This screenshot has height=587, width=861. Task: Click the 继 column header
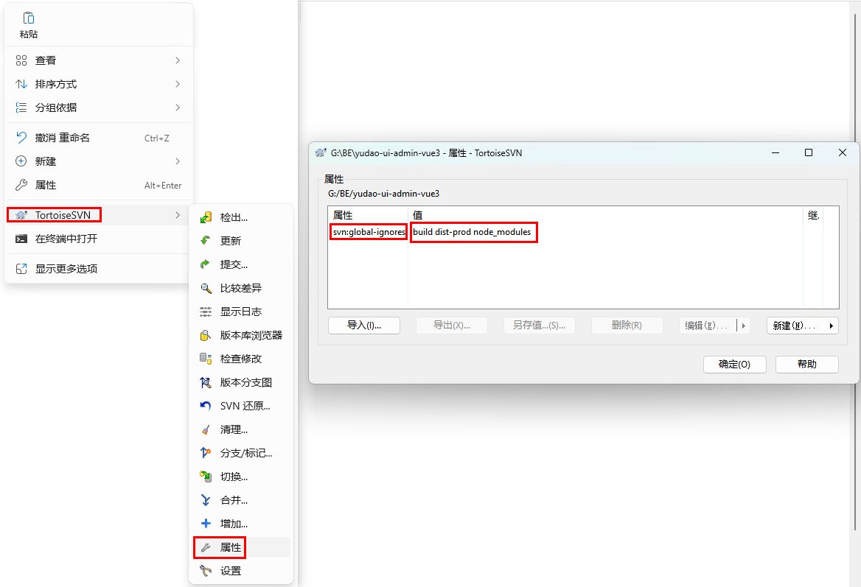coord(813,215)
